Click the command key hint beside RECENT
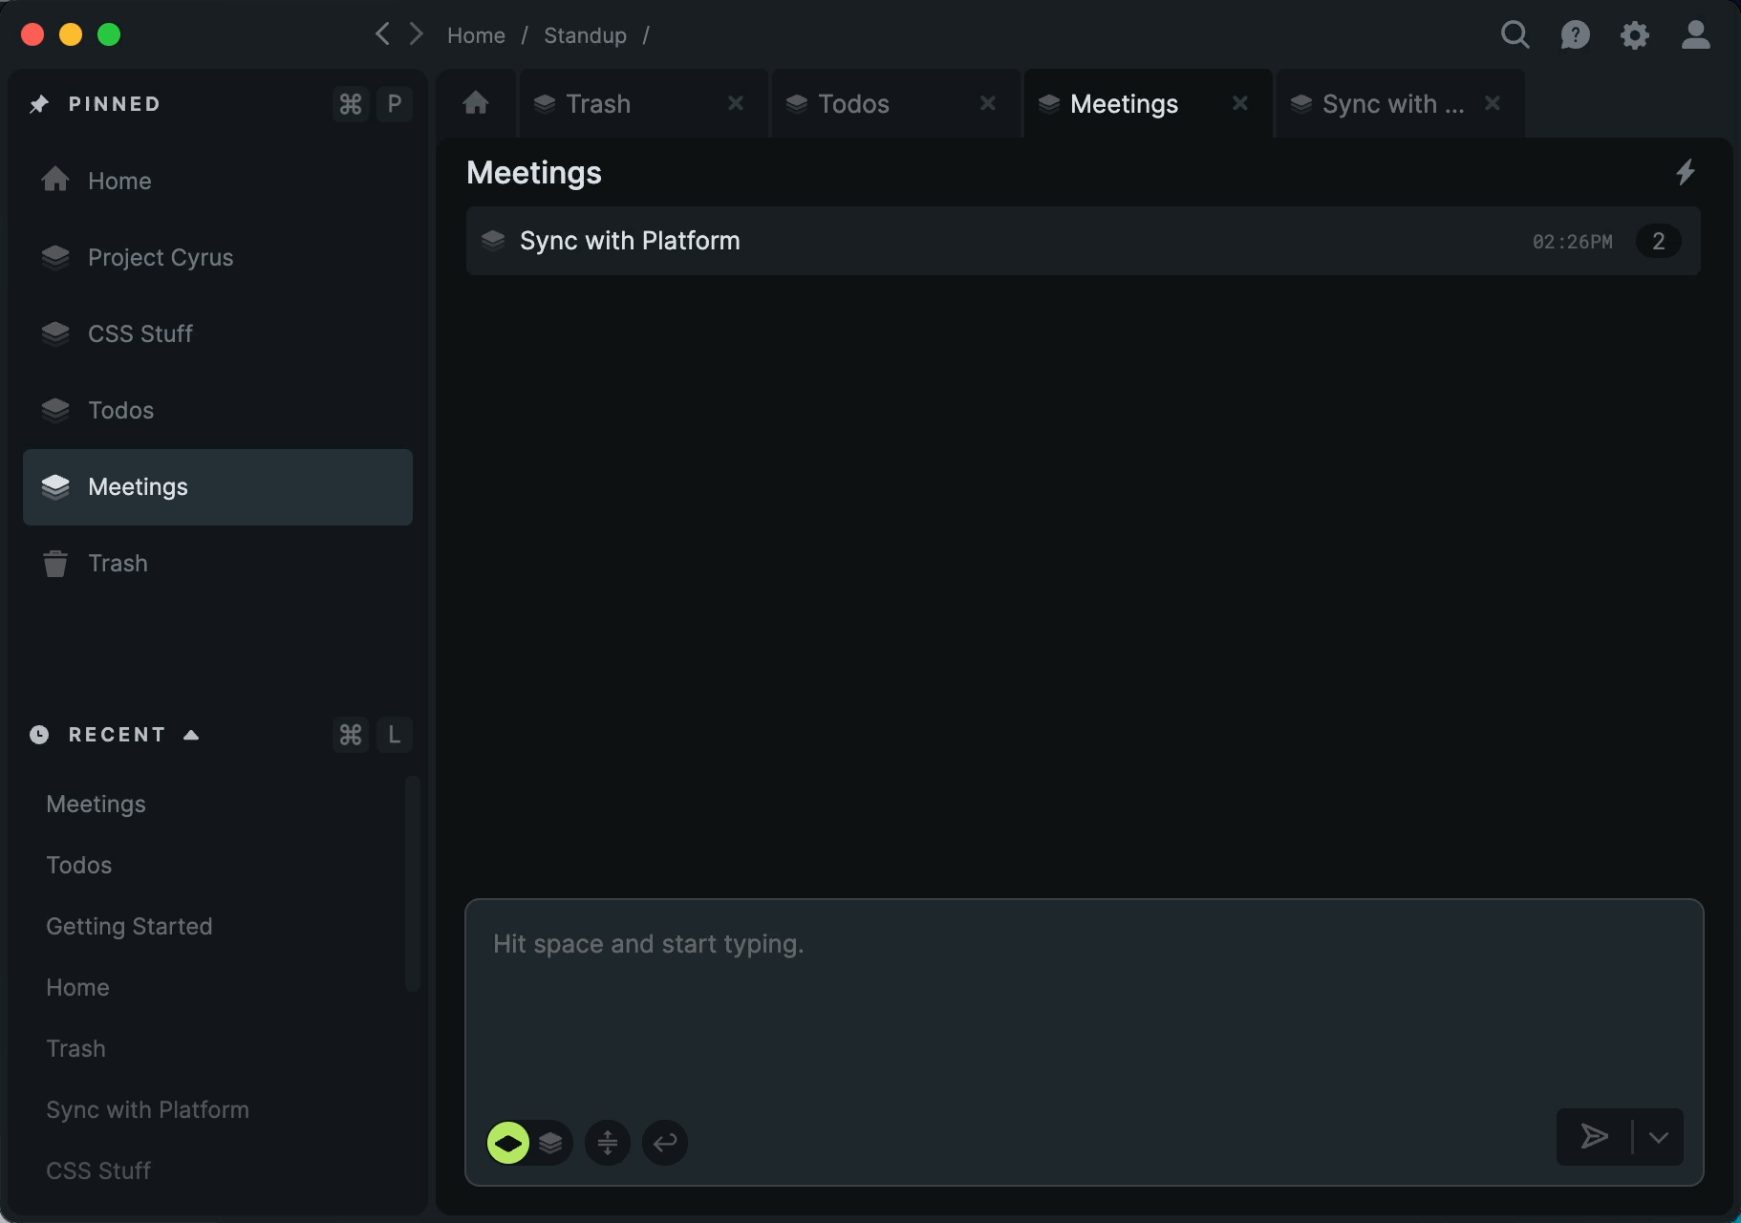1741x1223 pixels. click(351, 735)
